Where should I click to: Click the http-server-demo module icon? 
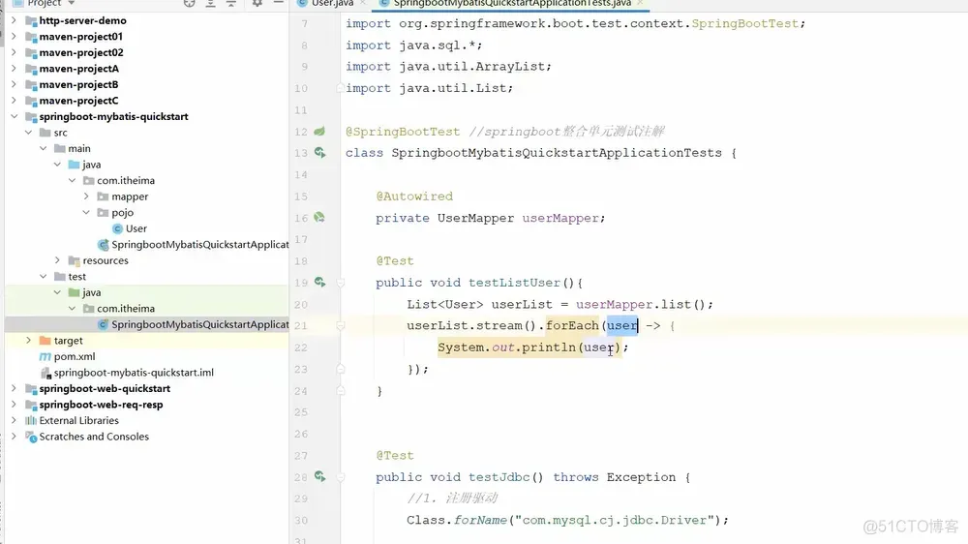(31, 20)
